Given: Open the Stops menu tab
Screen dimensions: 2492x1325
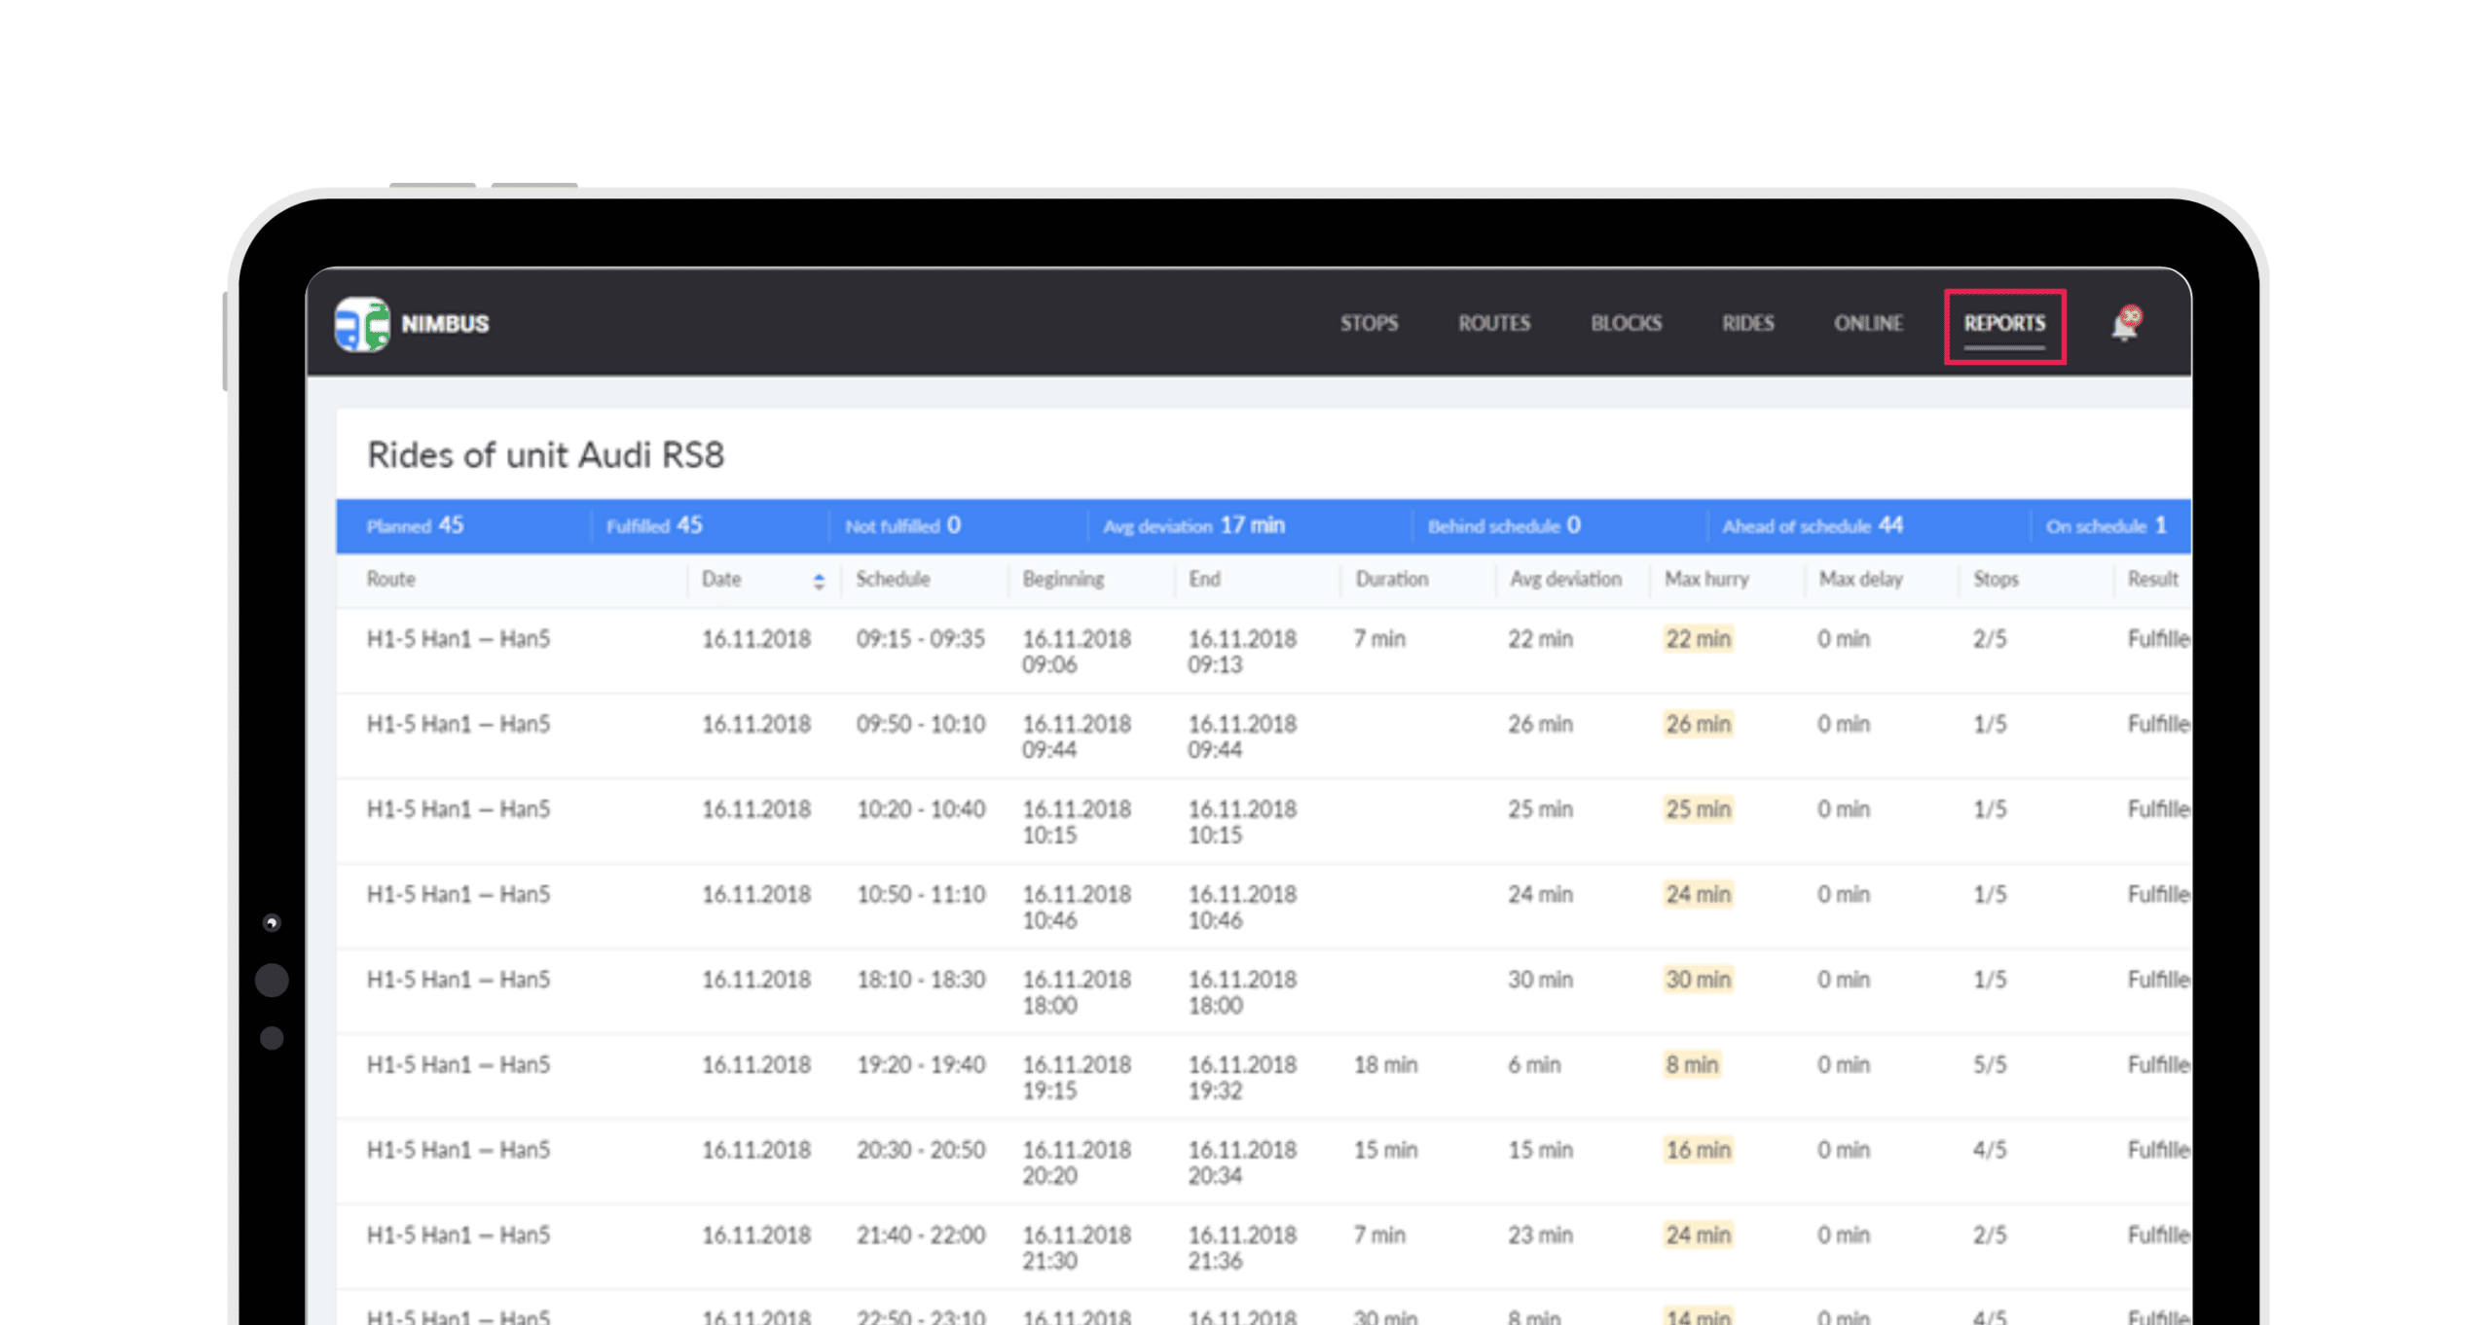Looking at the screenshot, I should click(1368, 323).
